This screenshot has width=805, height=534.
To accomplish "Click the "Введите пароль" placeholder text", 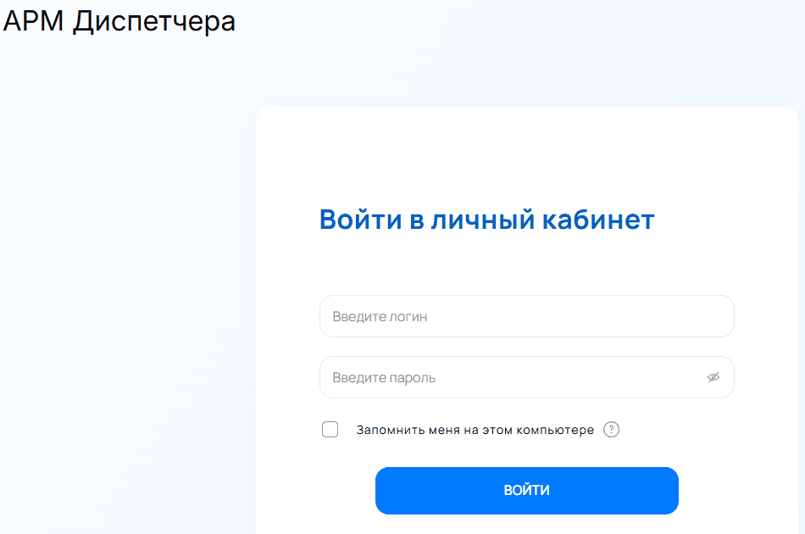I will [x=384, y=378].
